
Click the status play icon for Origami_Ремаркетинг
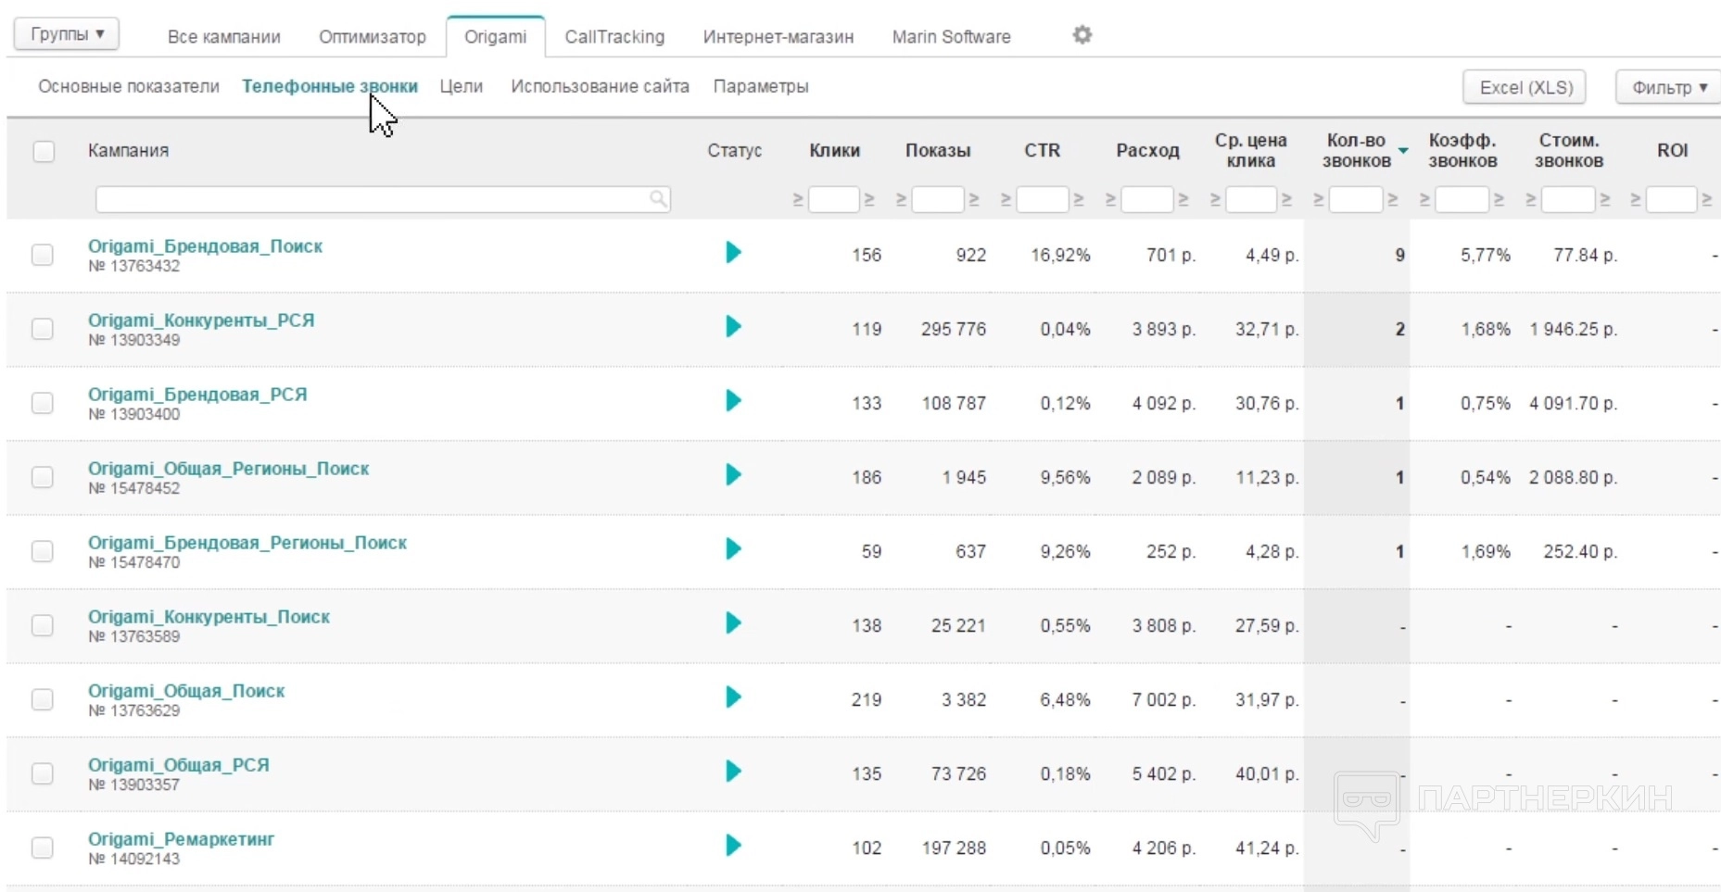(x=733, y=845)
